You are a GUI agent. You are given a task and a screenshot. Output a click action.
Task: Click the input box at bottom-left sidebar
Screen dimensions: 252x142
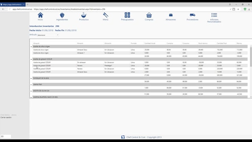click(x=6, y=136)
